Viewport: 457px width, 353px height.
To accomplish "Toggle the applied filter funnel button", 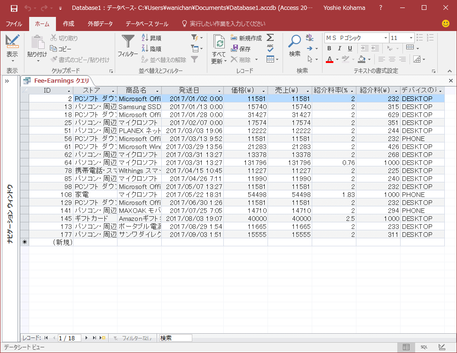I will tap(194, 60).
